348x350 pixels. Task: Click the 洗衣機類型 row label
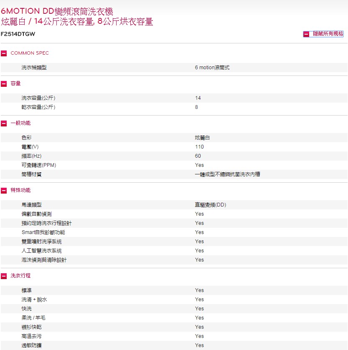coord(34,68)
